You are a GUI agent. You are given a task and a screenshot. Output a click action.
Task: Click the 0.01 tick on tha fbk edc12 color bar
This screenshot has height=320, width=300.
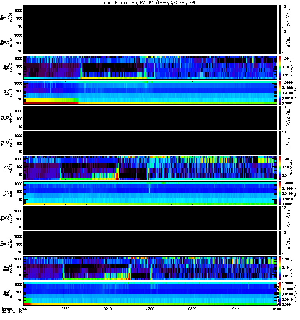pos(285,75)
